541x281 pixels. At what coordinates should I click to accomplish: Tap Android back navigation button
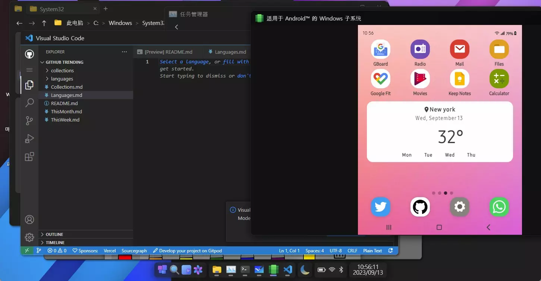pyautogui.click(x=488, y=227)
